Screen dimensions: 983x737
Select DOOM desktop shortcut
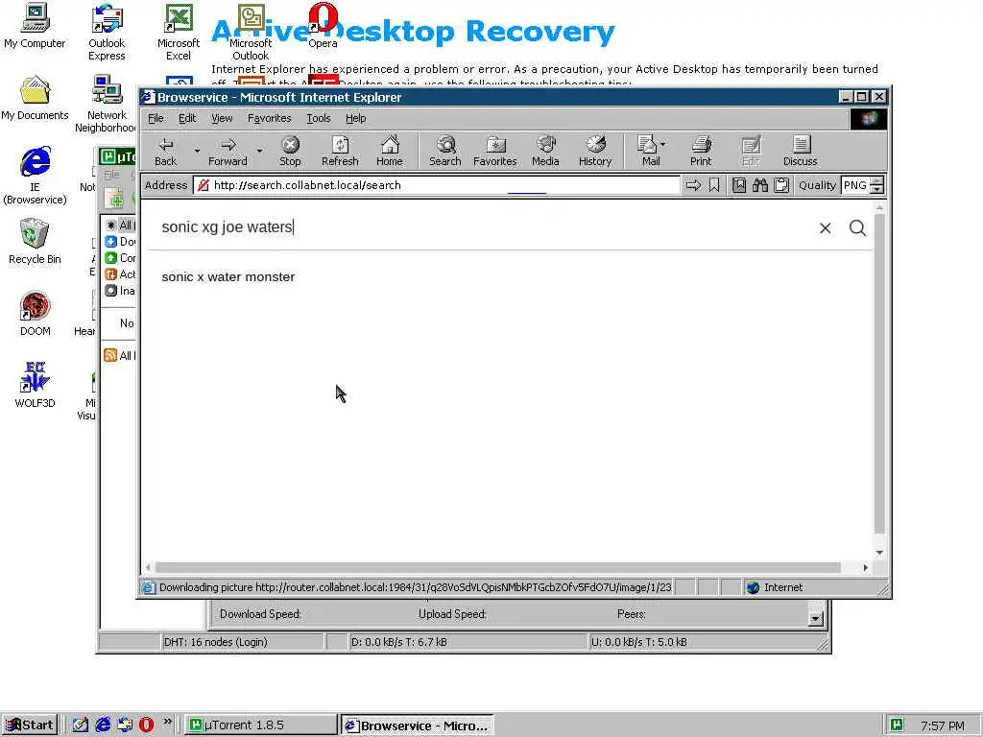(35, 314)
